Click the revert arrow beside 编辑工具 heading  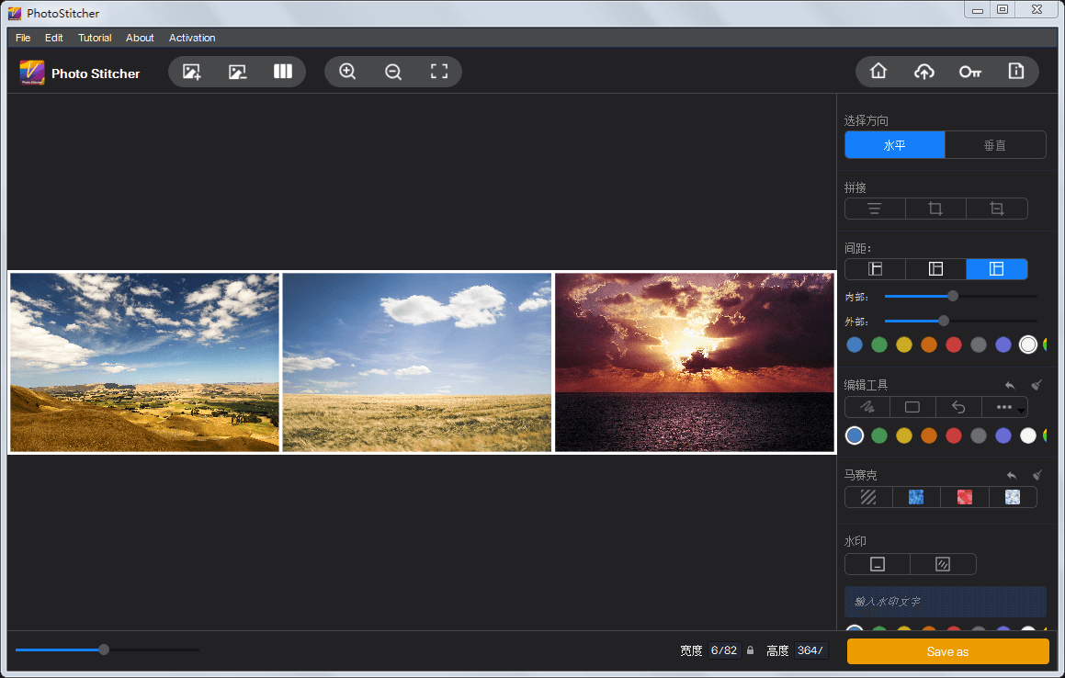point(1010,385)
